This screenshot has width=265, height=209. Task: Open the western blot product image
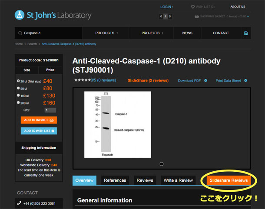tap(117, 124)
